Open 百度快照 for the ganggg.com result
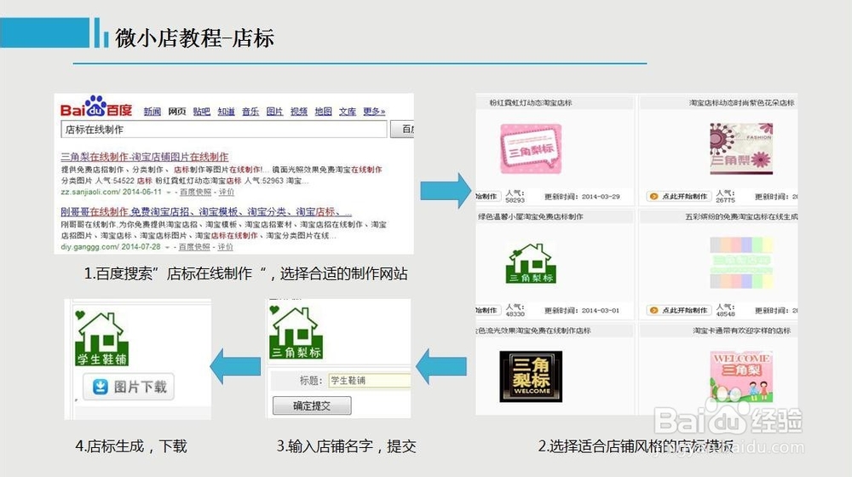The image size is (852, 477). 194,247
